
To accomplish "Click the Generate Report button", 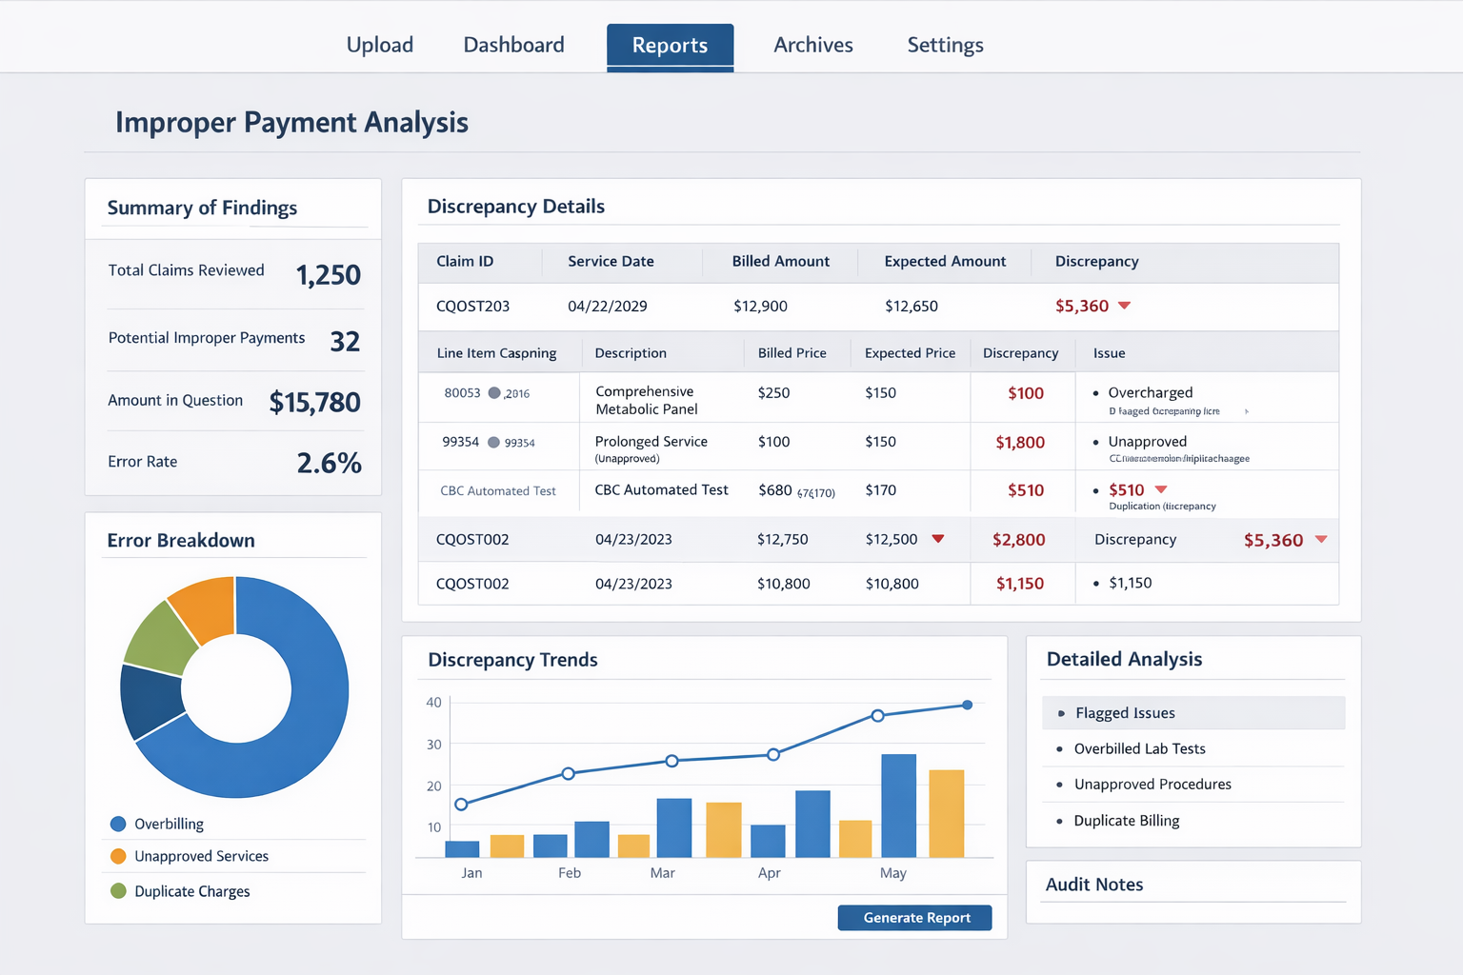I will (x=914, y=917).
